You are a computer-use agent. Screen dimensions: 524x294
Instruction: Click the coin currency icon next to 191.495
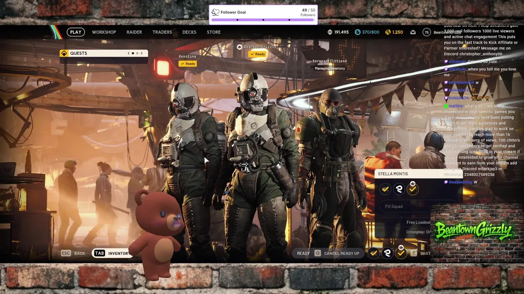point(330,32)
